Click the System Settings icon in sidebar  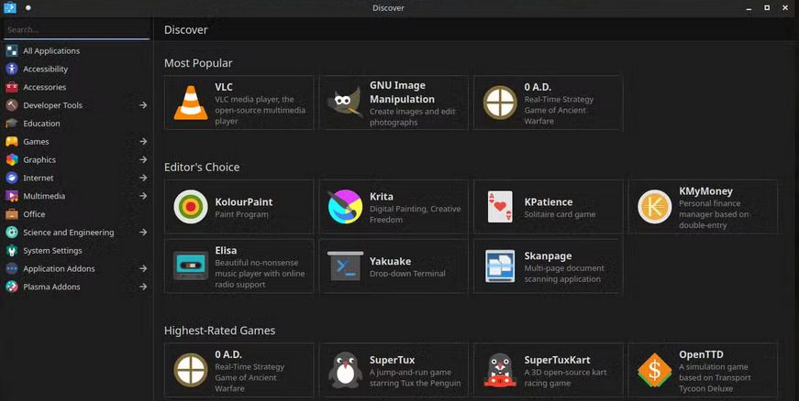(x=12, y=251)
